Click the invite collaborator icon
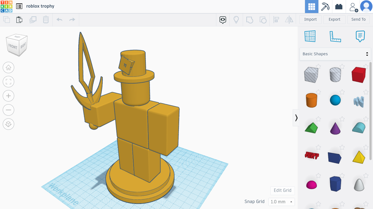 (353, 7)
